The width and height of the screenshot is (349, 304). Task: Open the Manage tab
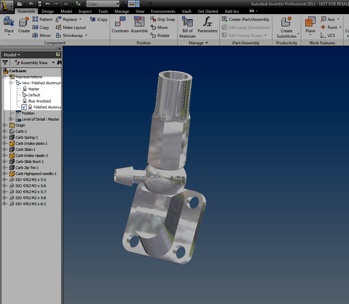pyautogui.click(x=122, y=11)
